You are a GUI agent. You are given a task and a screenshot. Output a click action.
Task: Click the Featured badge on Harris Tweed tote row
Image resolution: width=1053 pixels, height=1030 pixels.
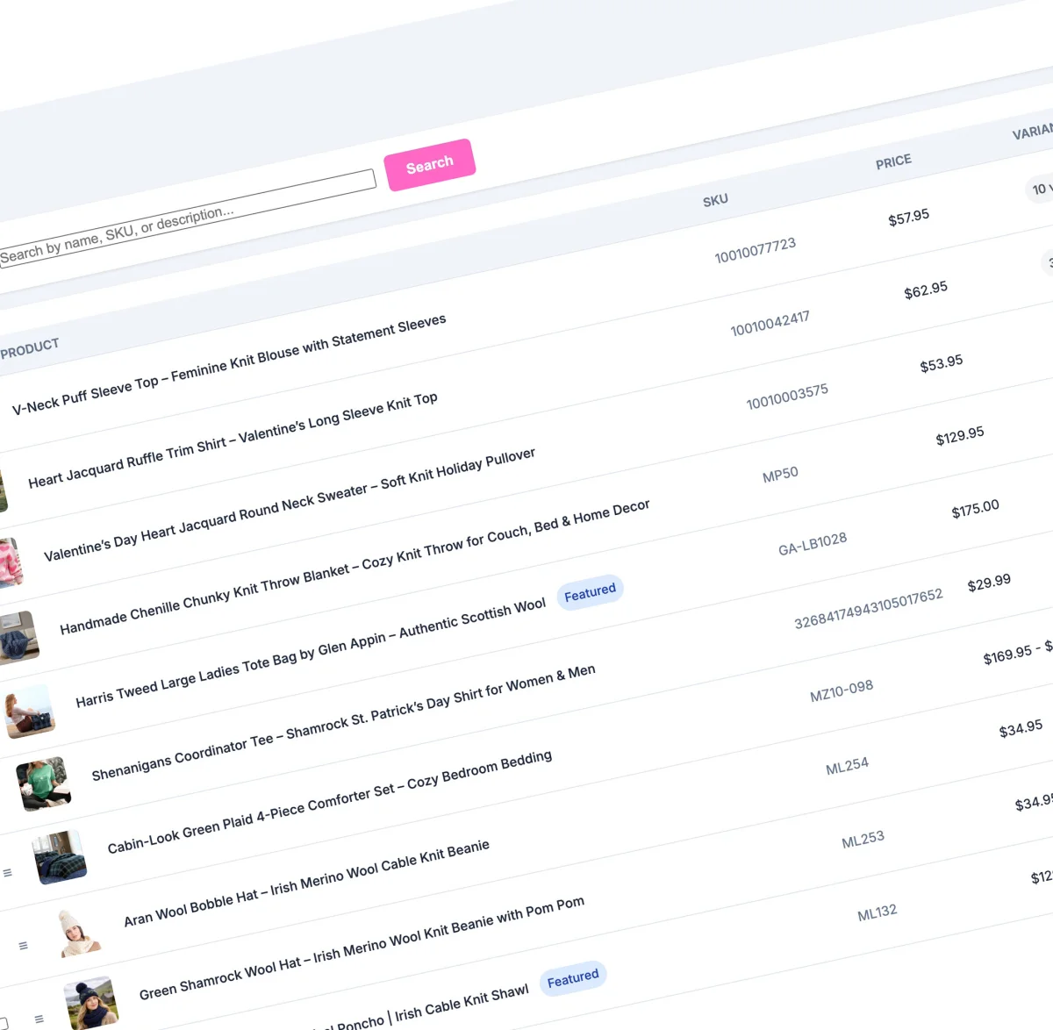coord(590,592)
